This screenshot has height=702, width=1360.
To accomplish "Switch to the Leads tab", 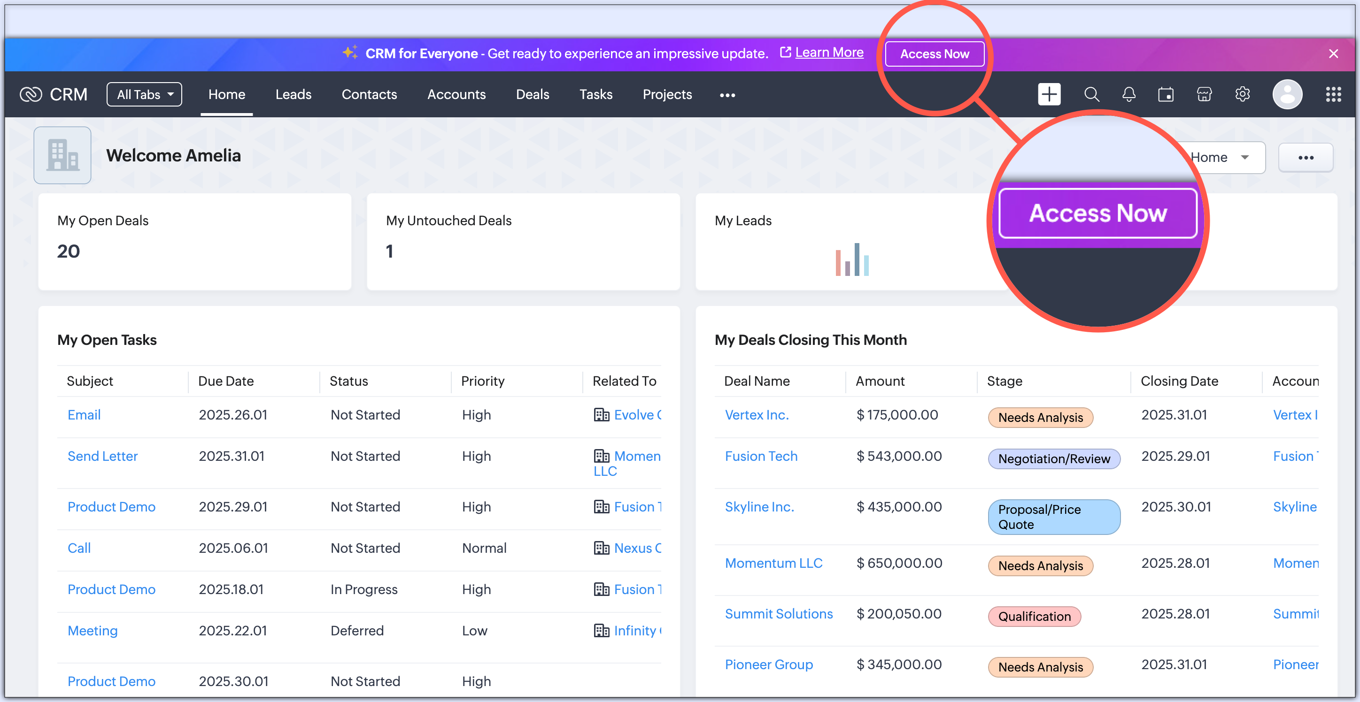I will (x=293, y=94).
